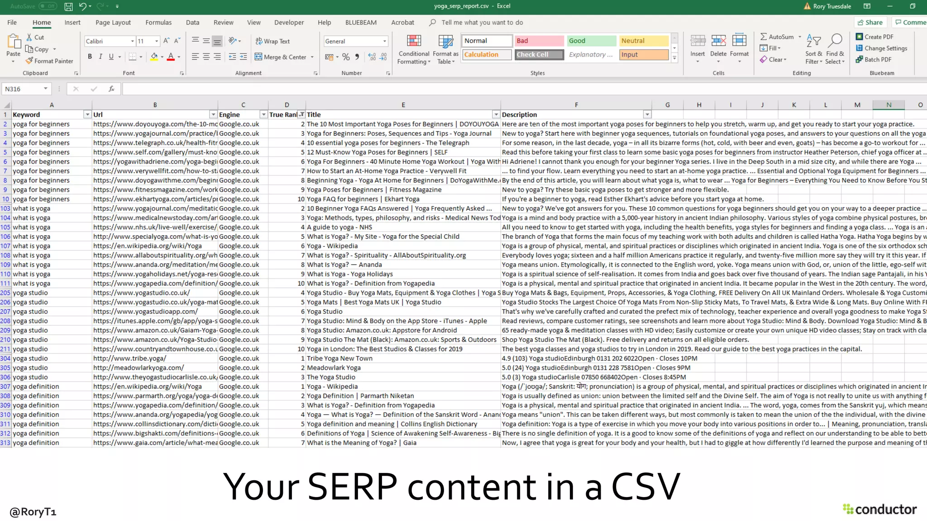Click the Undo arrow icon
This screenshot has width=927, height=521.
coord(82,6)
